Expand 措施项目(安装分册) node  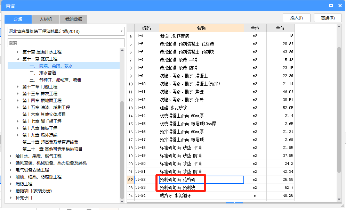(x=11, y=191)
